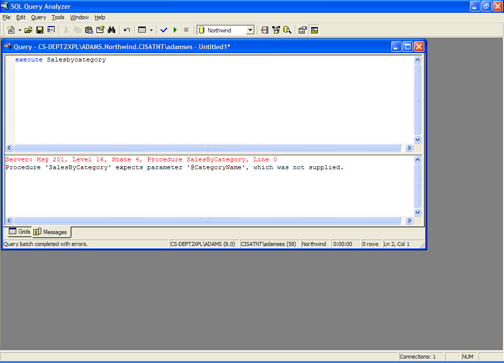This screenshot has width=504, height=363.
Task: Open a saved query file with Load icon
Action: 29,30
